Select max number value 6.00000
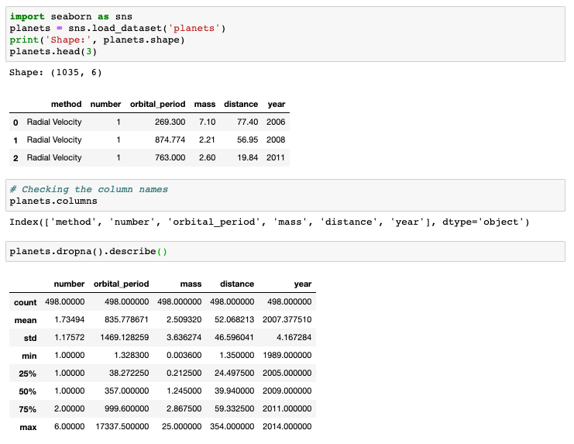The image size is (574, 444). pos(70,426)
